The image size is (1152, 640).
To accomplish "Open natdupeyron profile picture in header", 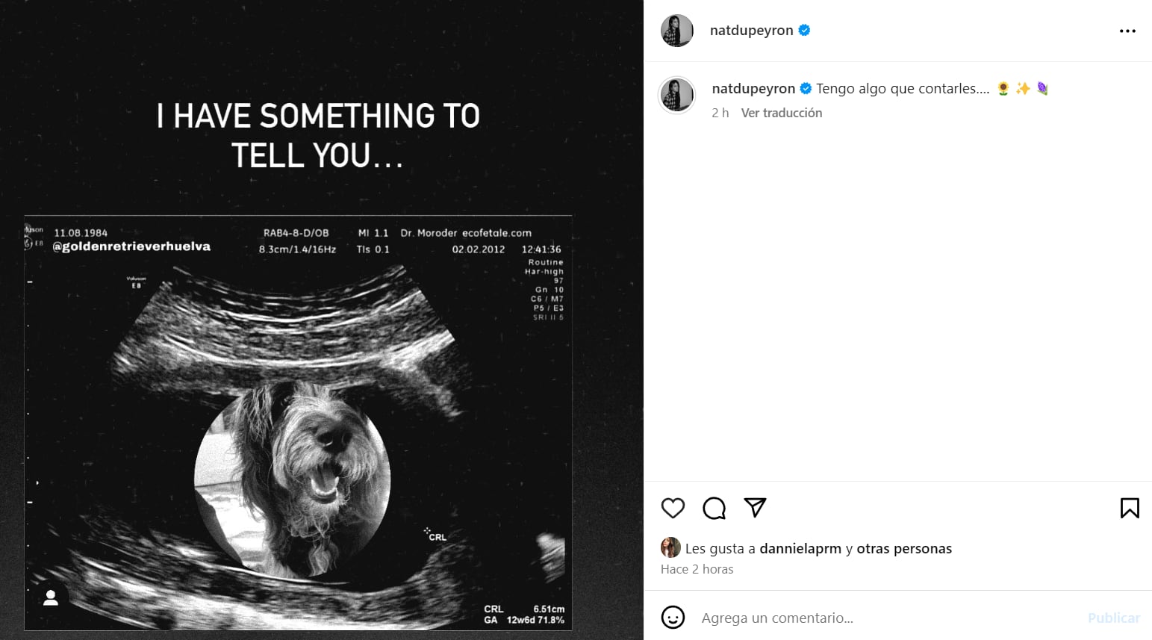I will [677, 31].
